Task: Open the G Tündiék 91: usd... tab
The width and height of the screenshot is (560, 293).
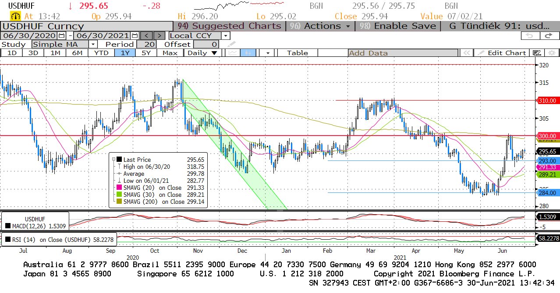Action: (499, 26)
